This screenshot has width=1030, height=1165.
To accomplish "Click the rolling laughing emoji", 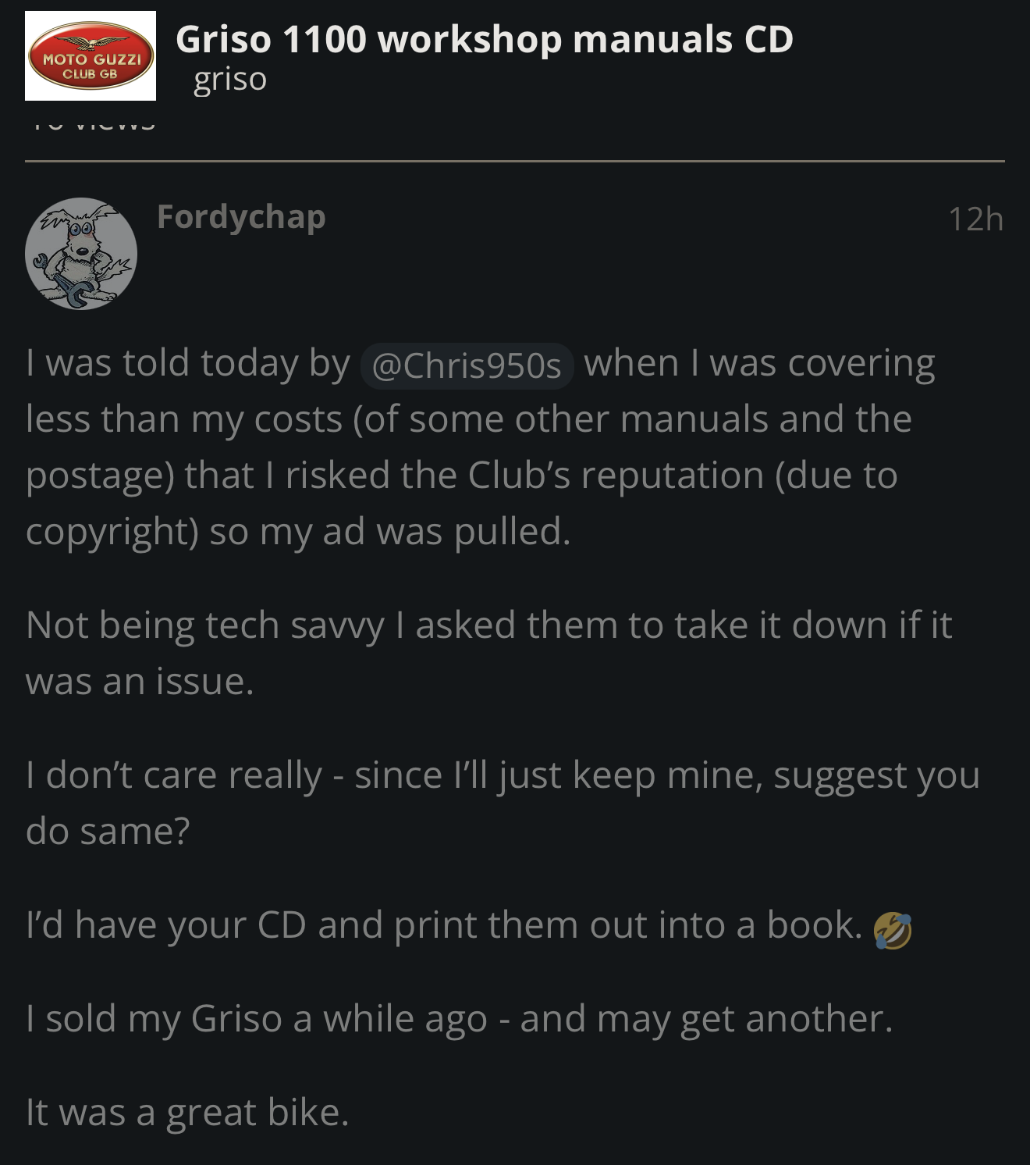I will point(892,929).
